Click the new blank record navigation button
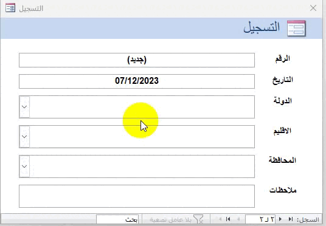 [220, 219]
